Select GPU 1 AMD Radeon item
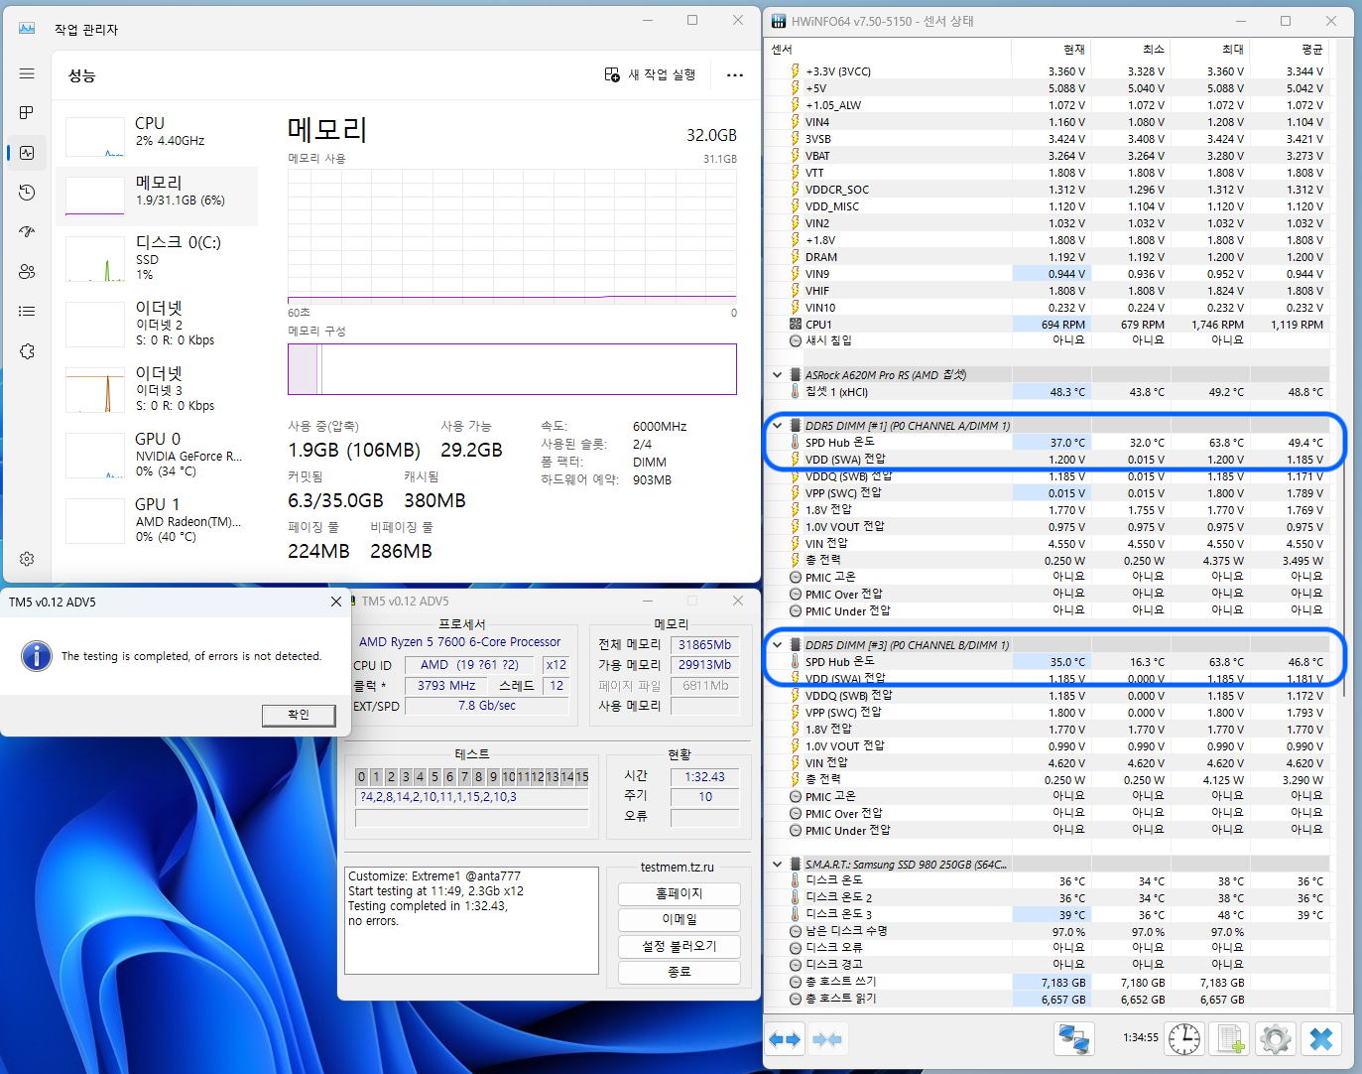The width and height of the screenshot is (1362, 1074). point(157,520)
